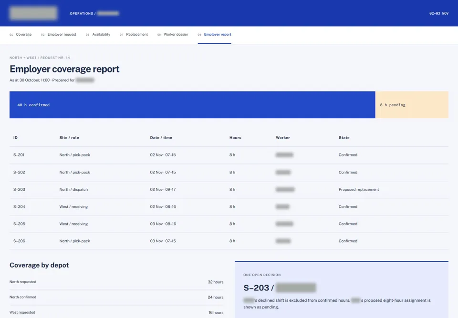The height and width of the screenshot is (318, 458).
Task: Click the Coverage by depot heading
Action: [x=39, y=265]
